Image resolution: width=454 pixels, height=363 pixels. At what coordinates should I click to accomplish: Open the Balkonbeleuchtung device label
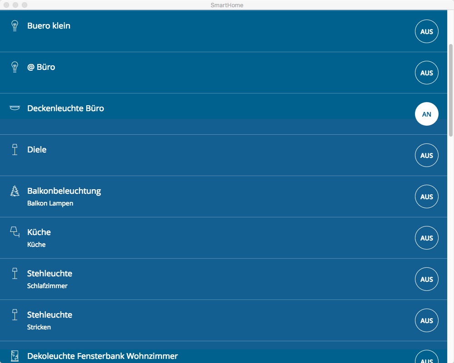pyautogui.click(x=64, y=191)
